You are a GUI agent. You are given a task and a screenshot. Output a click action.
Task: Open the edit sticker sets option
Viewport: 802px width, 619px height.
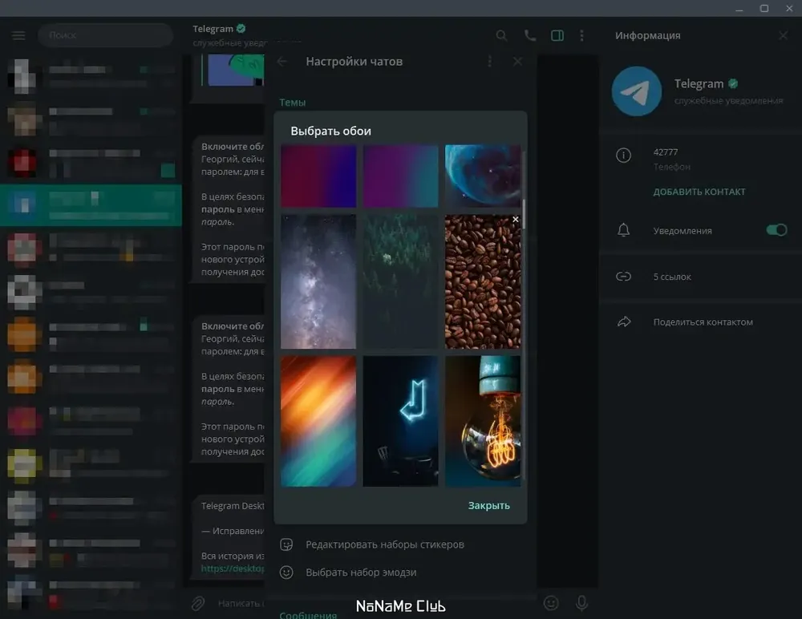click(384, 544)
